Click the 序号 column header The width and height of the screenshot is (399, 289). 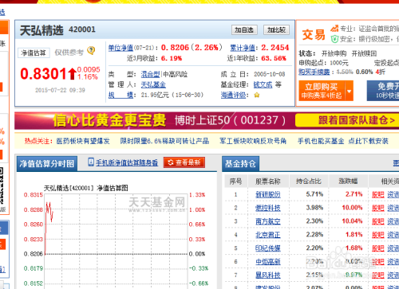click(235, 182)
